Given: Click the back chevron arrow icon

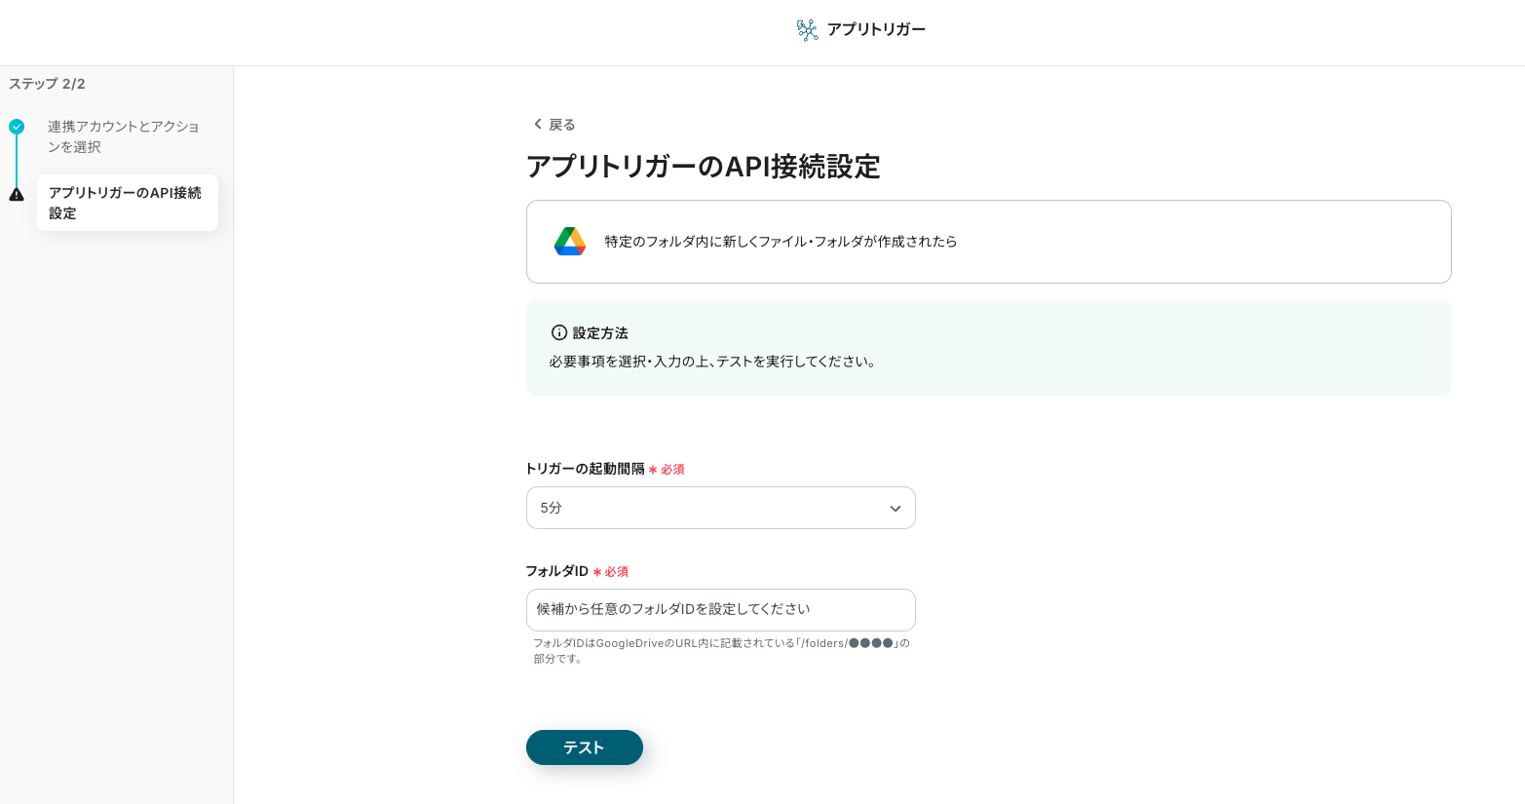Looking at the screenshot, I should 537,125.
